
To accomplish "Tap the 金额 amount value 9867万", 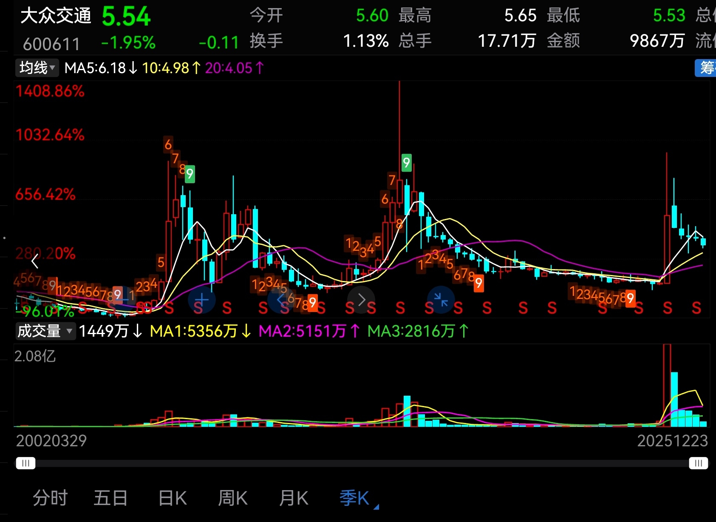I will click(657, 41).
